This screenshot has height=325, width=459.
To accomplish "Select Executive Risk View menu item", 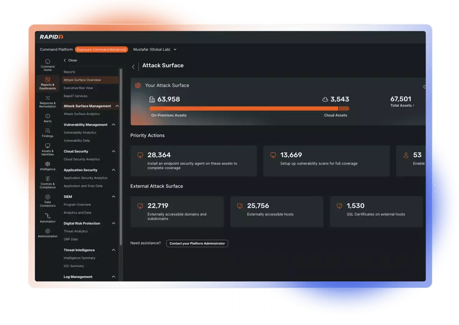I will click(78, 88).
